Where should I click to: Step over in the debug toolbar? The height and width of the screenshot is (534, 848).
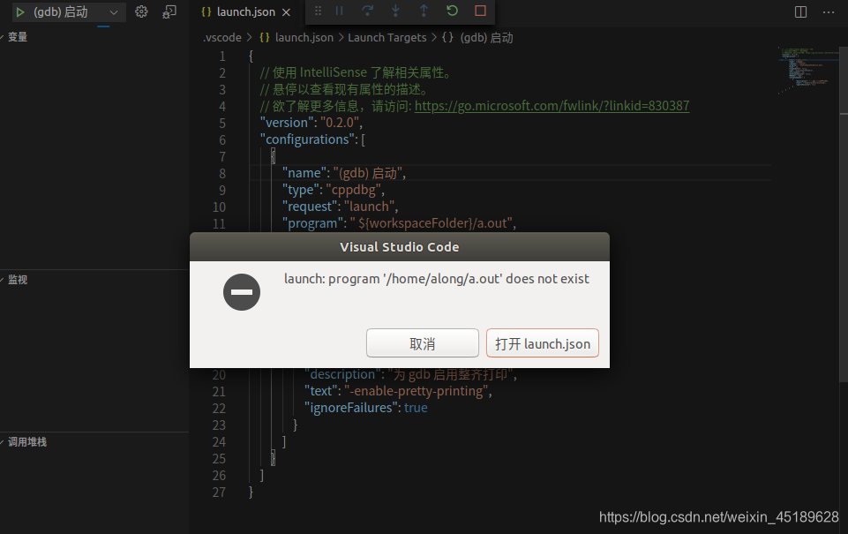coord(367,11)
